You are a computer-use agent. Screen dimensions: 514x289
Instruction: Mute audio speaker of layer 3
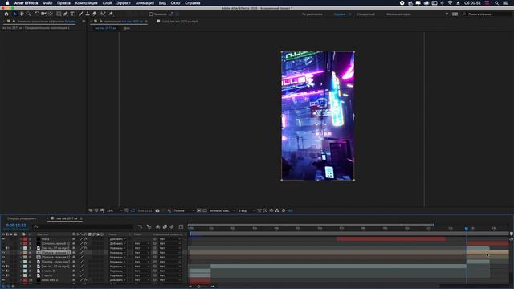(x=7, y=248)
